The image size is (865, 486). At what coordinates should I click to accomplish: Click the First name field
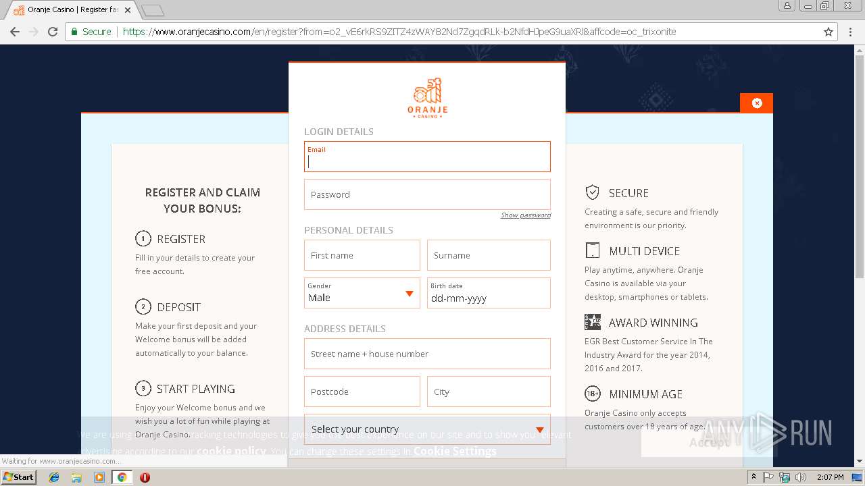tap(362, 255)
